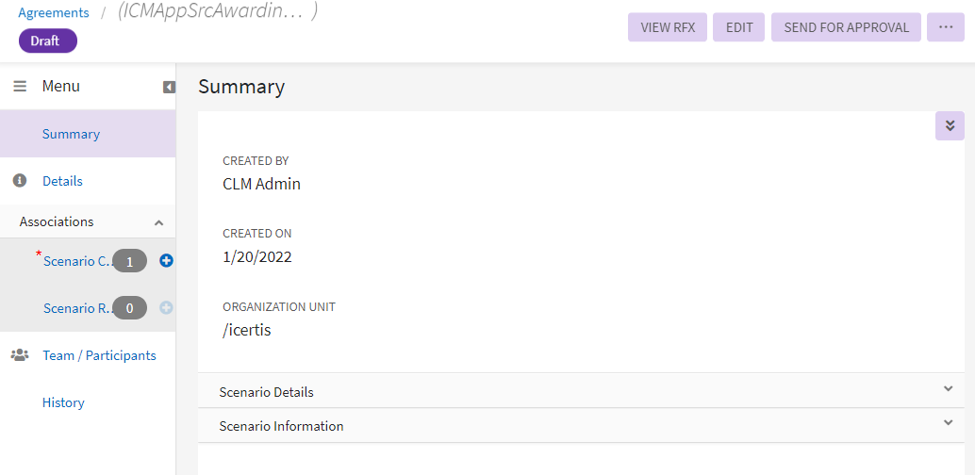Click the double-chevron collapse icon in Summary
975x475 pixels.
click(950, 125)
